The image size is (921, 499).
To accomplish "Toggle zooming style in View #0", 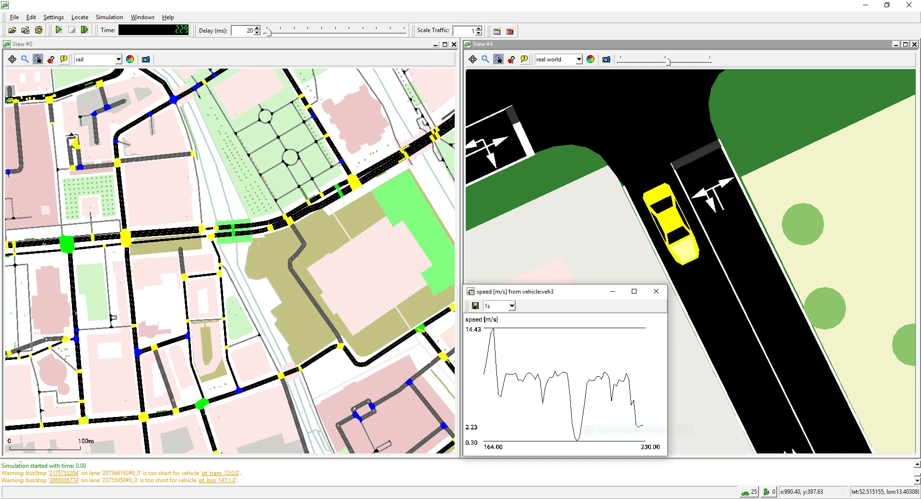I will pos(38,59).
